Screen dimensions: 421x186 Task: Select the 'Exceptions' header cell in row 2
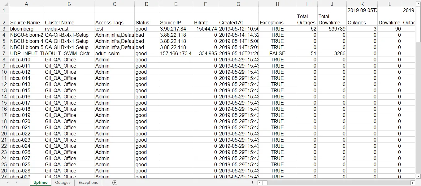click(x=277, y=19)
